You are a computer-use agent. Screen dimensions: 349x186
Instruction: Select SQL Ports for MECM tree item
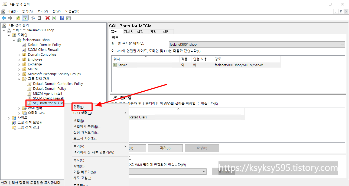pyautogui.click(x=48, y=103)
